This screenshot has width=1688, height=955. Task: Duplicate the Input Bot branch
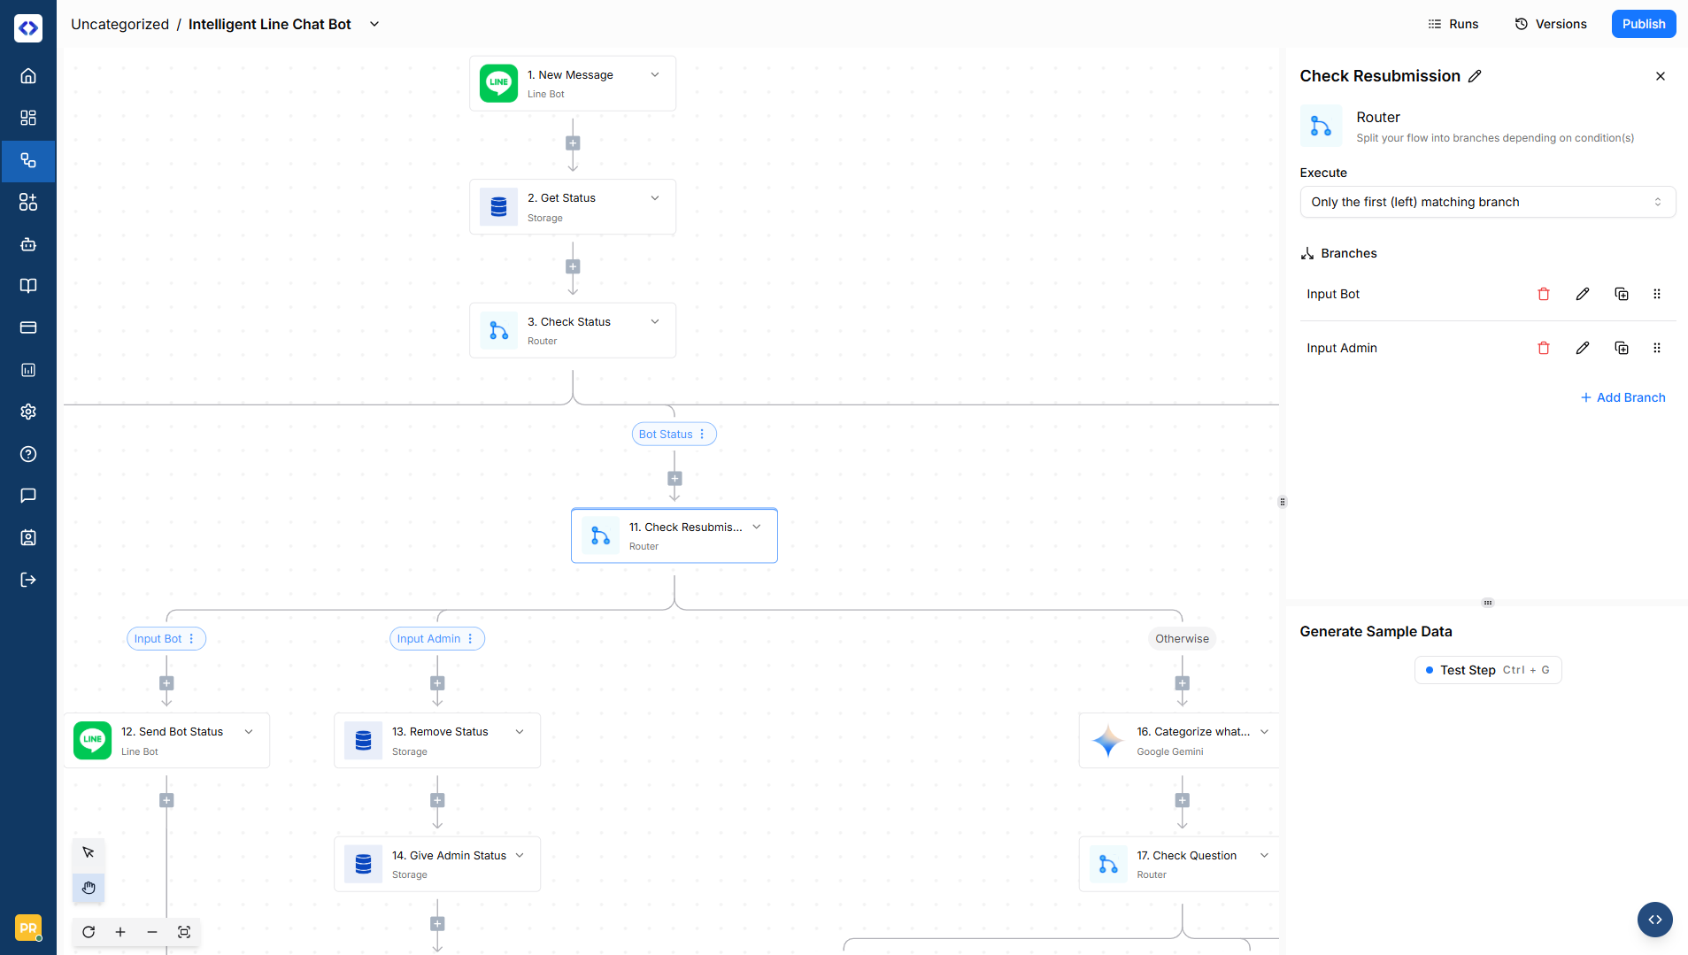pos(1621,294)
